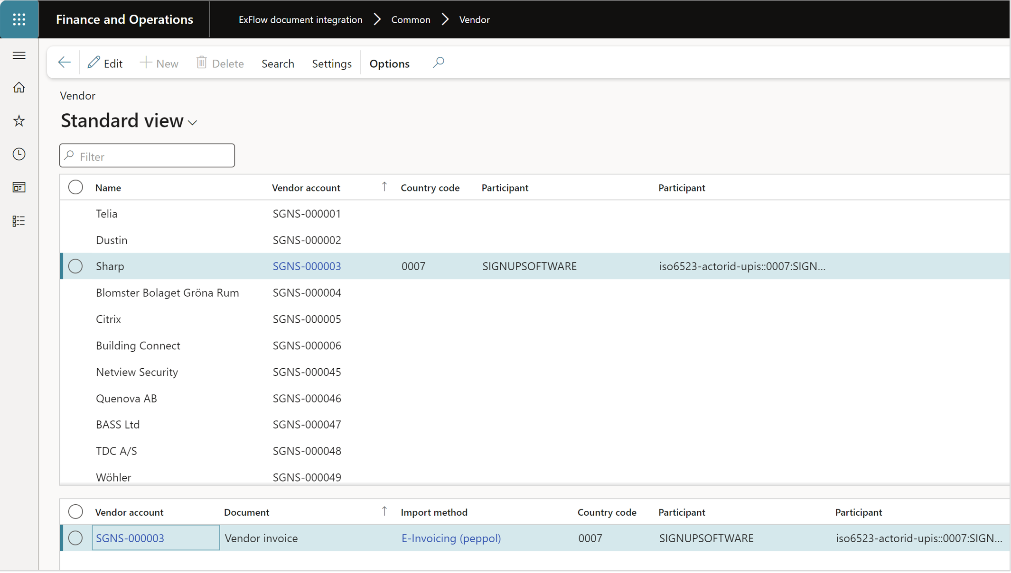Open the app launcher waffle icon
Viewport: 1011px width, 573px height.
pos(19,19)
